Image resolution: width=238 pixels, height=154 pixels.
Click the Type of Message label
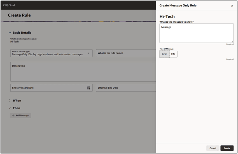[x=166, y=49]
